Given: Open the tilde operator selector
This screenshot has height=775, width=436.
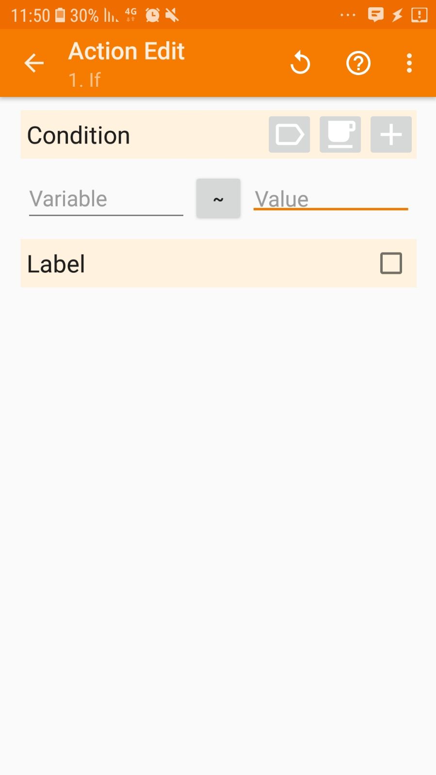Looking at the screenshot, I should 218,199.
